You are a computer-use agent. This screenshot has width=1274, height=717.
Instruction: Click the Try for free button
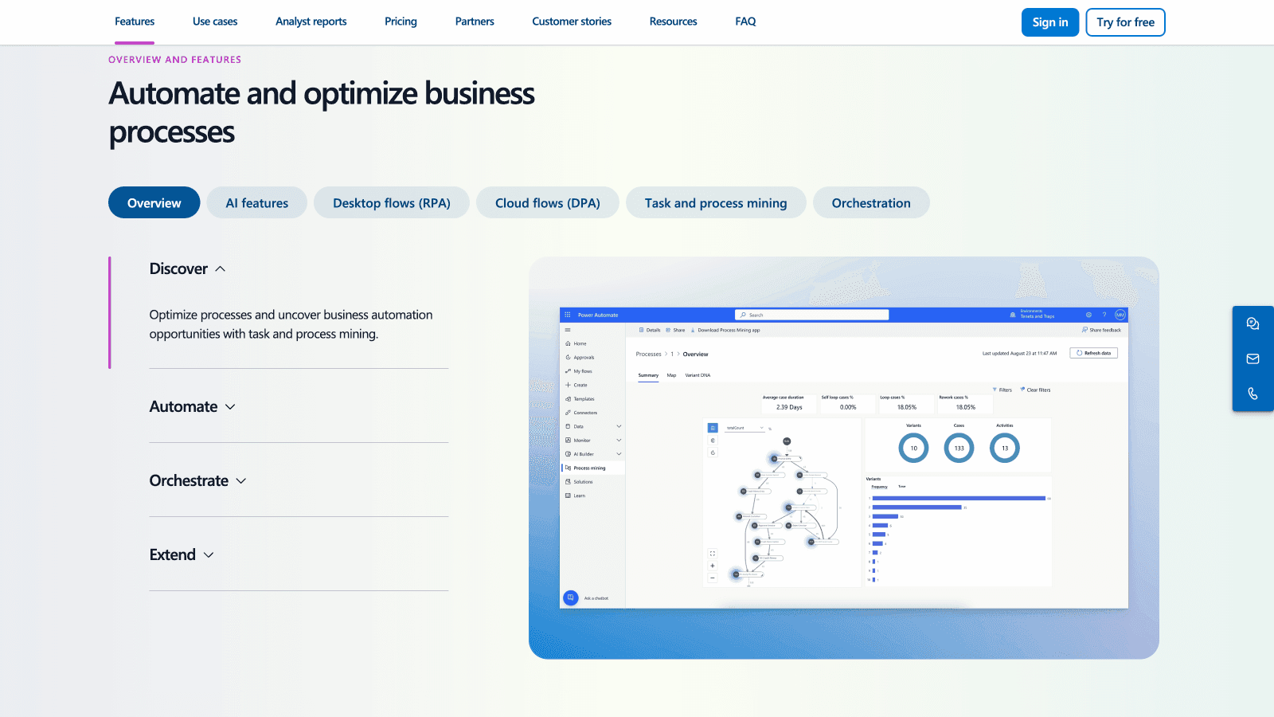pyautogui.click(x=1124, y=22)
